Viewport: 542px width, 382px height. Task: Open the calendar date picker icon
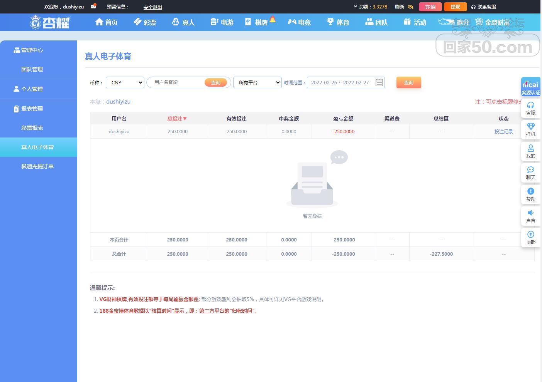coord(379,82)
